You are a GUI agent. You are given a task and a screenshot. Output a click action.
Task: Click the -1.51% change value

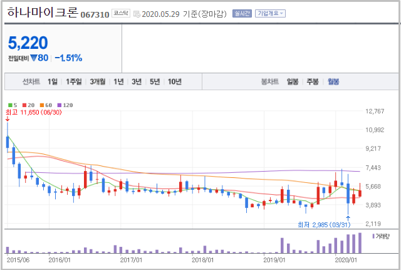pyautogui.click(x=68, y=58)
